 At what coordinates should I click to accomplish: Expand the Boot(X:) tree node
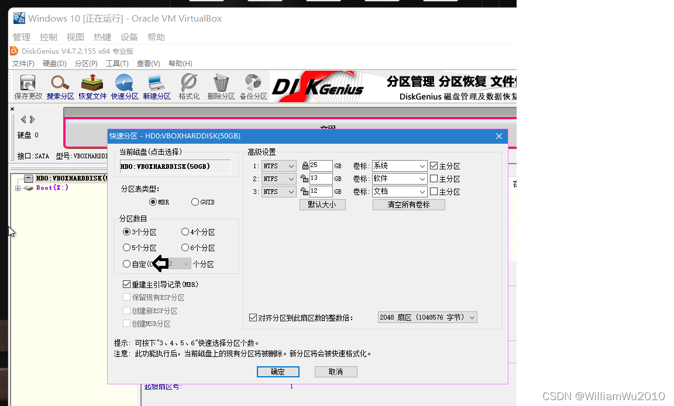point(18,188)
